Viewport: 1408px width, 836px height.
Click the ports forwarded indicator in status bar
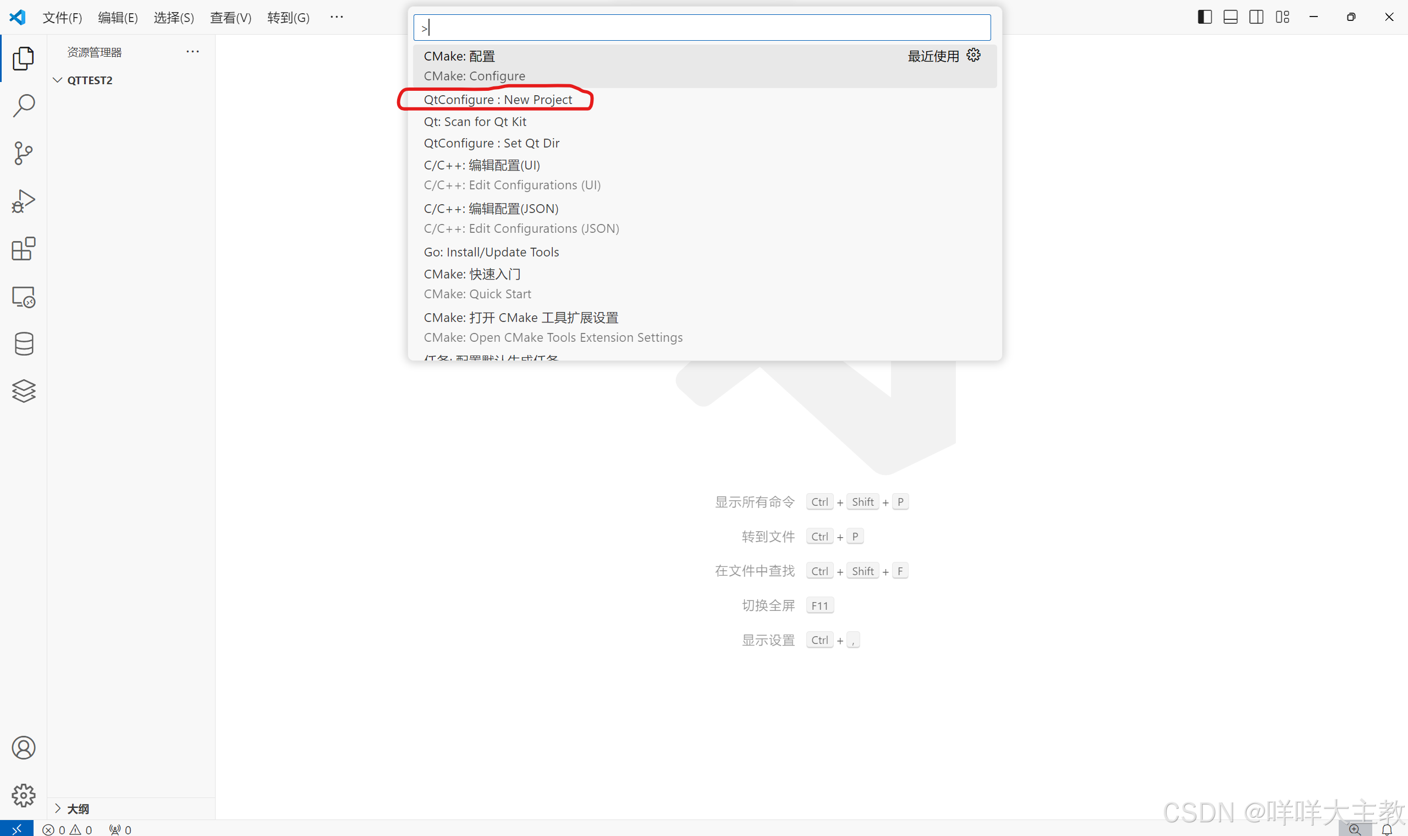point(120,829)
